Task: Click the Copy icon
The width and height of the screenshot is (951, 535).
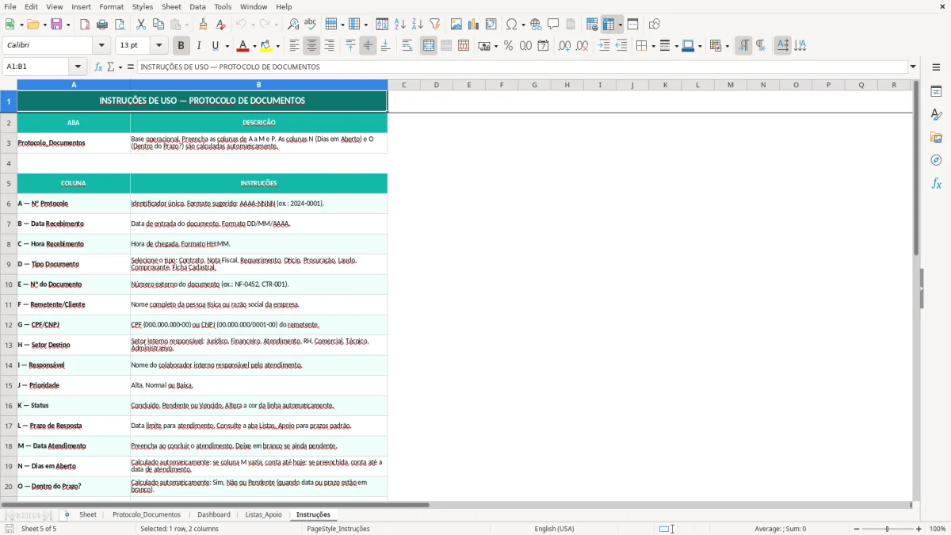Action: 158,25
